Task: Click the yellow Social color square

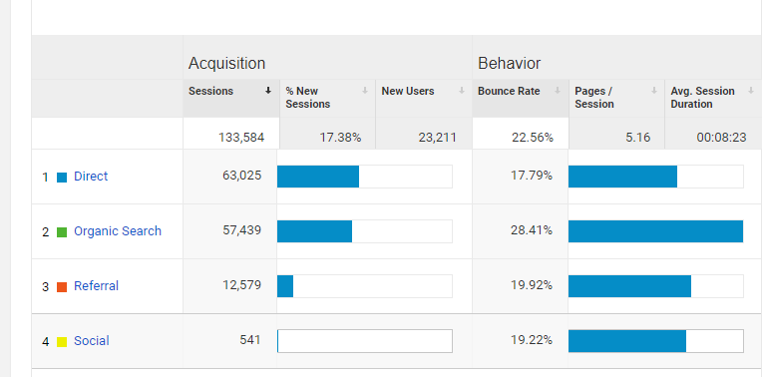Action: coord(62,342)
